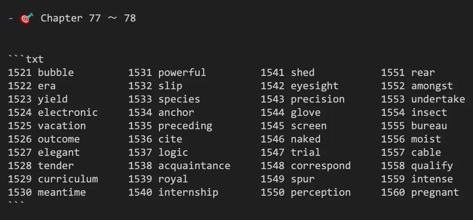Click the word perception at 1550
Image resolution: width=473 pixels, height=220 pixels.
(321, 192)
